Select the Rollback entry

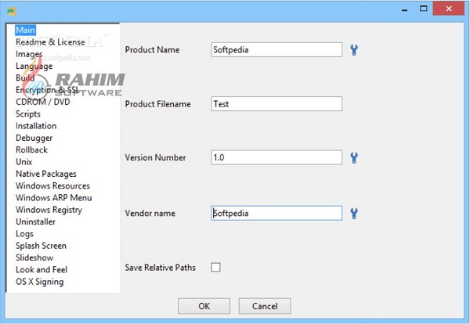(x=31, y=149)
